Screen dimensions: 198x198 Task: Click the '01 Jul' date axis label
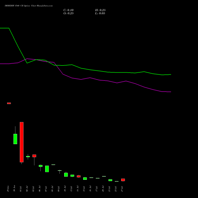coord(21,189)
